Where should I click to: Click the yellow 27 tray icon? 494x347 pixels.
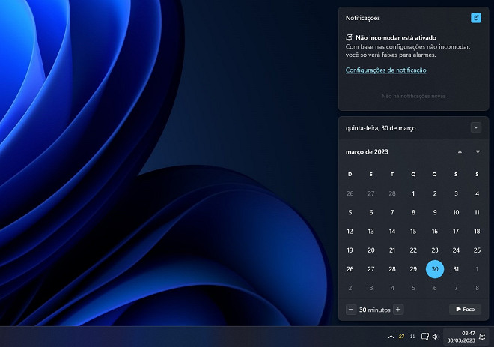[402, 337]
